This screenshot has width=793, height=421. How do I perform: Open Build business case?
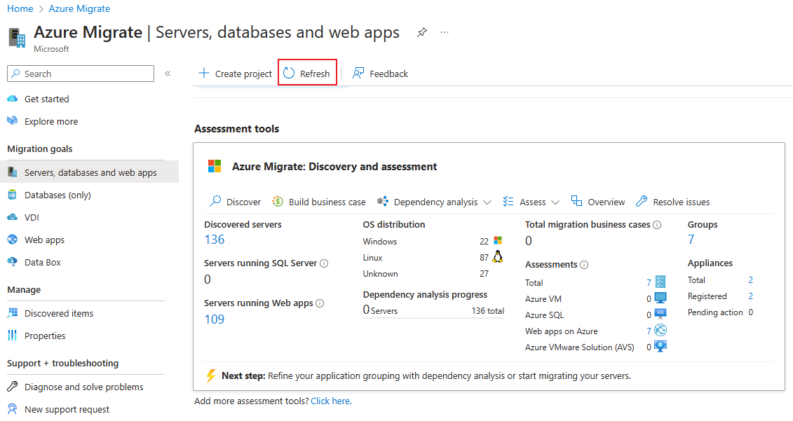(319, 202)
